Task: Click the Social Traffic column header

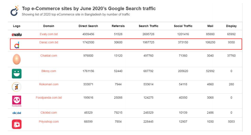Action: (183, 26)
